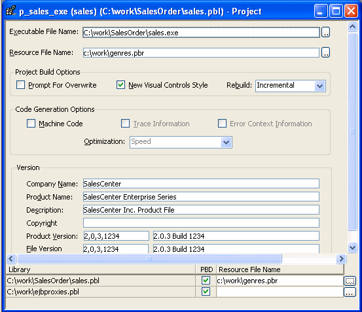The image size is (362, 312).
Task: Select the C:\work\SalesOrder\sales.pbl library row
Action: (101, 281)
